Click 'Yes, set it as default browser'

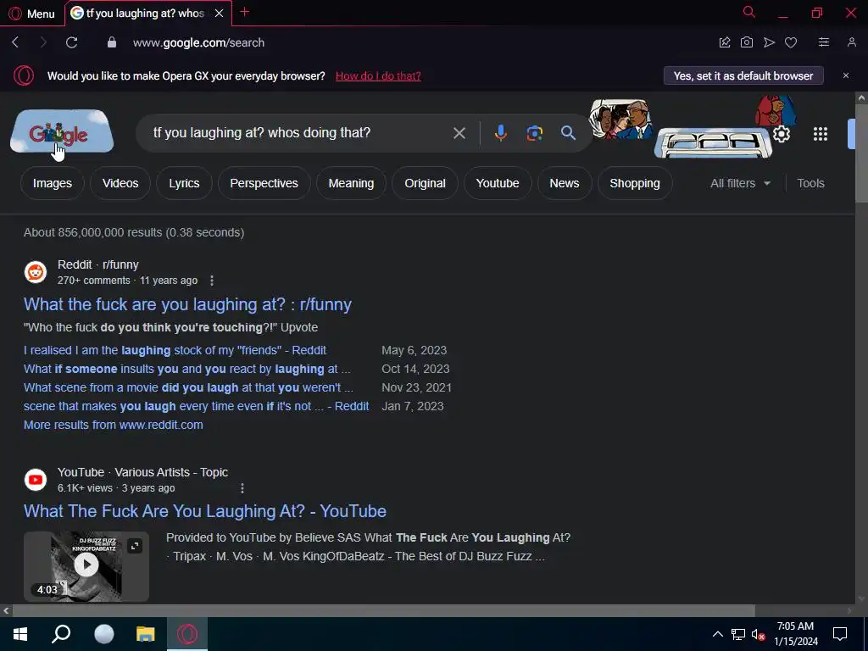pyautogui.click(x=743, y=75)
